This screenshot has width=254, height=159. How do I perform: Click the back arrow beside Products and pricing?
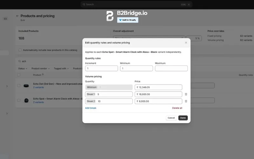(17, 16)
